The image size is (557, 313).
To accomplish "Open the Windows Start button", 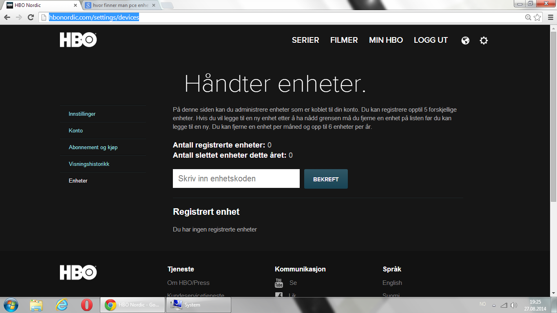I will pyautogui.click(x=11, y=305).
